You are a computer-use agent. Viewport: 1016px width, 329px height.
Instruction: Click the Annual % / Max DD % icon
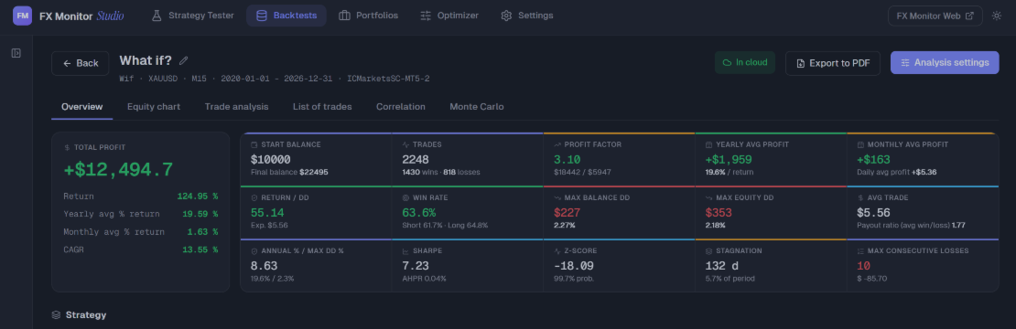pyautogui.click(x=254, y=250)
